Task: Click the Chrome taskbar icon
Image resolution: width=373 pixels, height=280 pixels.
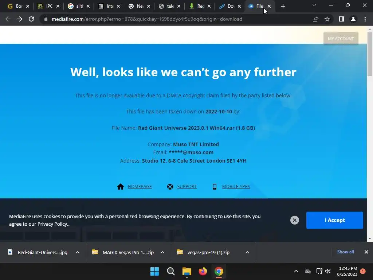Action: 219,271
